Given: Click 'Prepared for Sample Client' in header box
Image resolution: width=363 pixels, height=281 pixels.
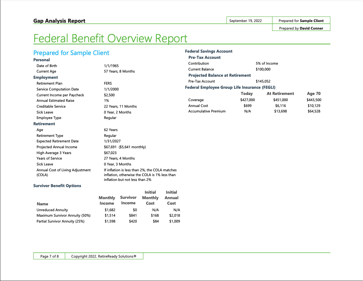Looking at the screenshot, I should coord(301,21).
